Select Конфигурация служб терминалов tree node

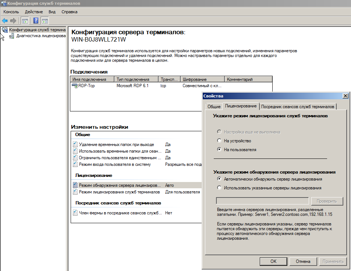(x=37, y=30)
